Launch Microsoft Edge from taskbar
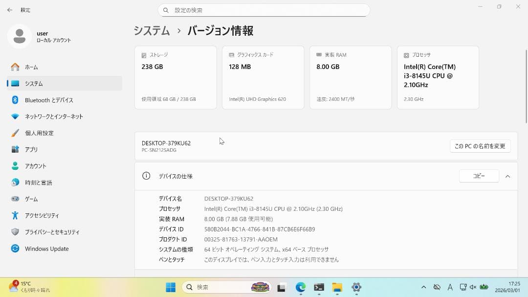This screenshot has height=297, width=528. click(300, 287)
